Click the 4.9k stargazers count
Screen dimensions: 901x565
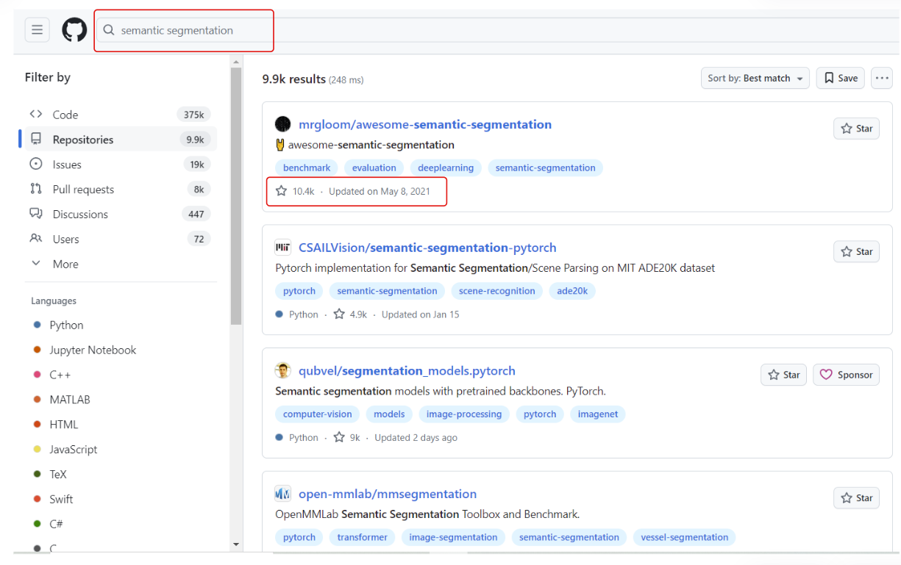coord(350,314)
